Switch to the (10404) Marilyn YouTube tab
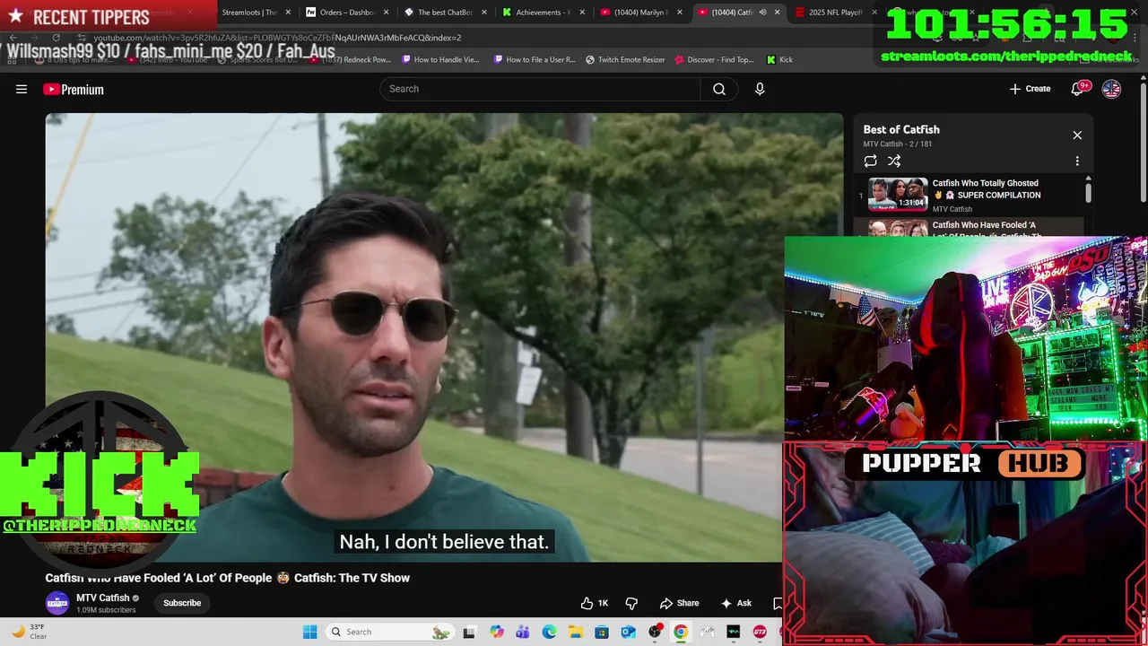 [x=640, y=13]
